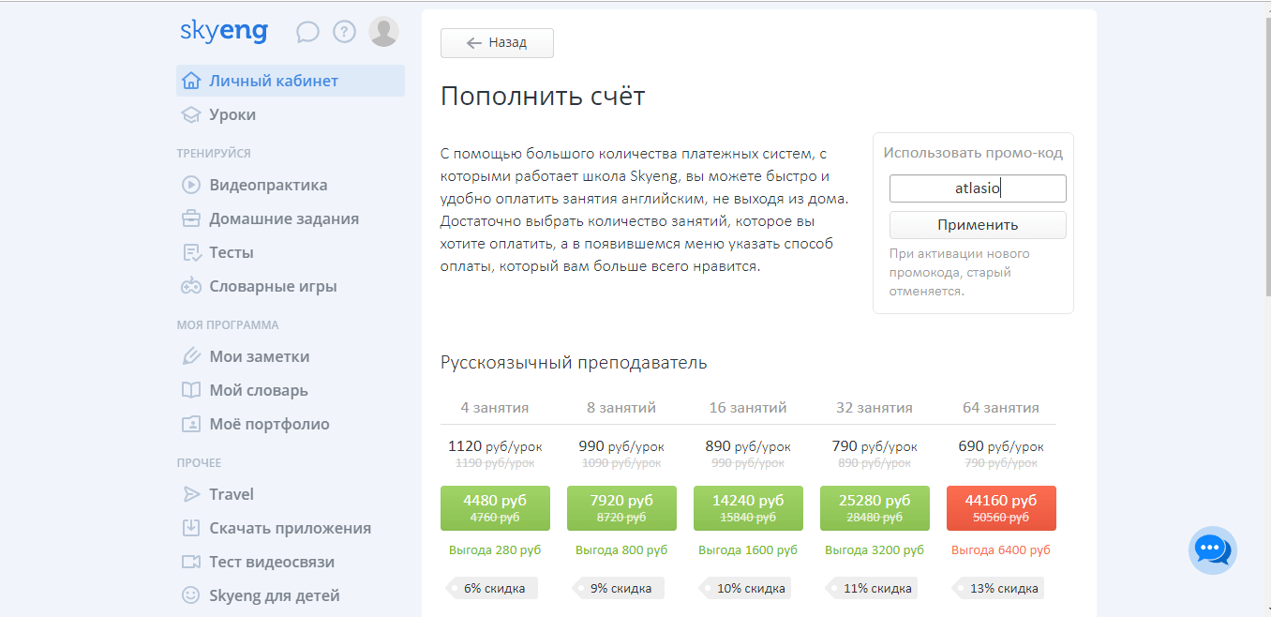Screen dimensions: 1271x617
Task: Buy 4 lessons for 4480 руб
Action: (495, 507)
